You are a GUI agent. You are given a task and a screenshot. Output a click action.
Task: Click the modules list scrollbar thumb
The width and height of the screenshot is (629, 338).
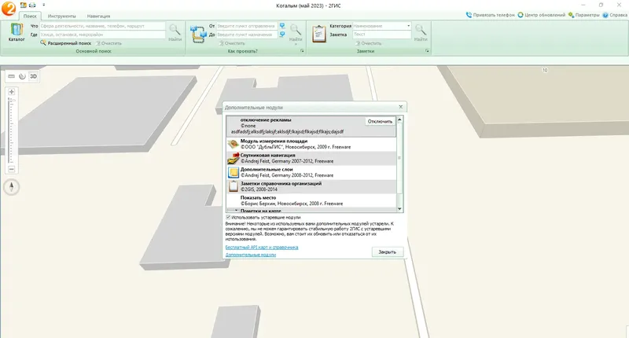click(399, 157)
